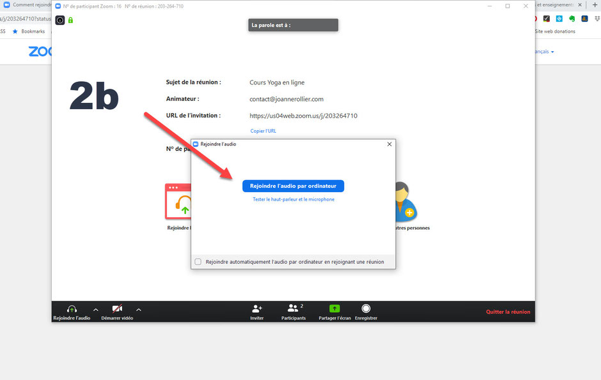The width and height of the screenshot is (601, 380).
Task: Click the Evernote elephant extension in the browser
Action: click(572, 19)
